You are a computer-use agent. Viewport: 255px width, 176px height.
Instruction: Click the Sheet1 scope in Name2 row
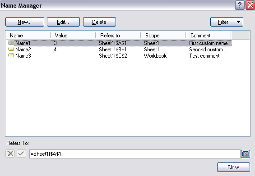click(x=151, y=50)
